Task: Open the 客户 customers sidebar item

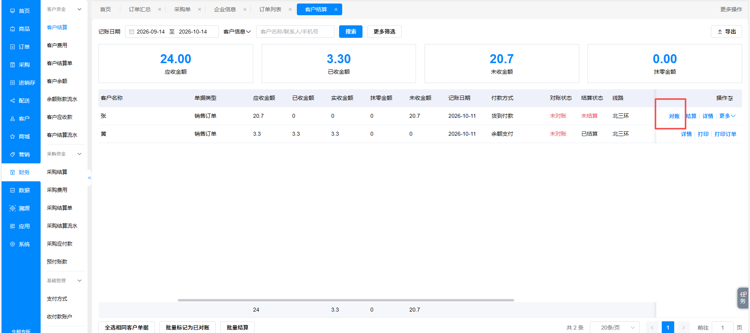Action: [20, 119]
